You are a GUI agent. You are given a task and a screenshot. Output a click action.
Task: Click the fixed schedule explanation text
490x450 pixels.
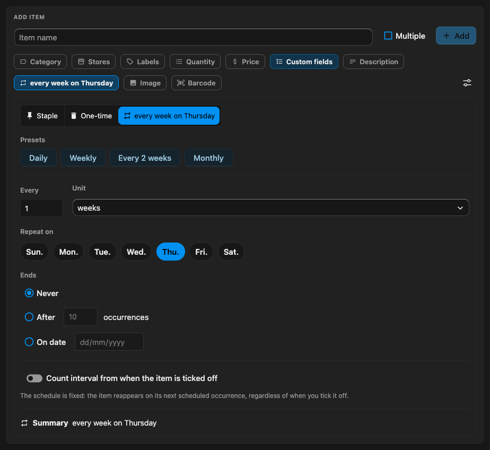coord(185,395)
